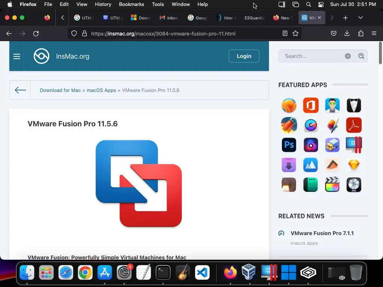Open the iStat Menus gauge featured app
383x287 pixels.
click(x=311, y=125)
